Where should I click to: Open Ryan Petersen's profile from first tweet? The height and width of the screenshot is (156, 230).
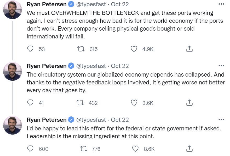click(47, 4)
